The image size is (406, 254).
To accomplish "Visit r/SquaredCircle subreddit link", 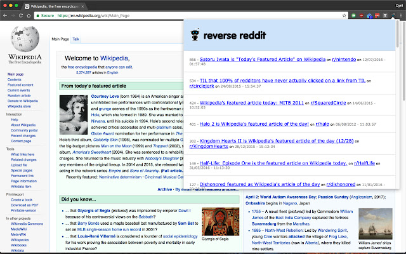I will [x=328, y=103].
